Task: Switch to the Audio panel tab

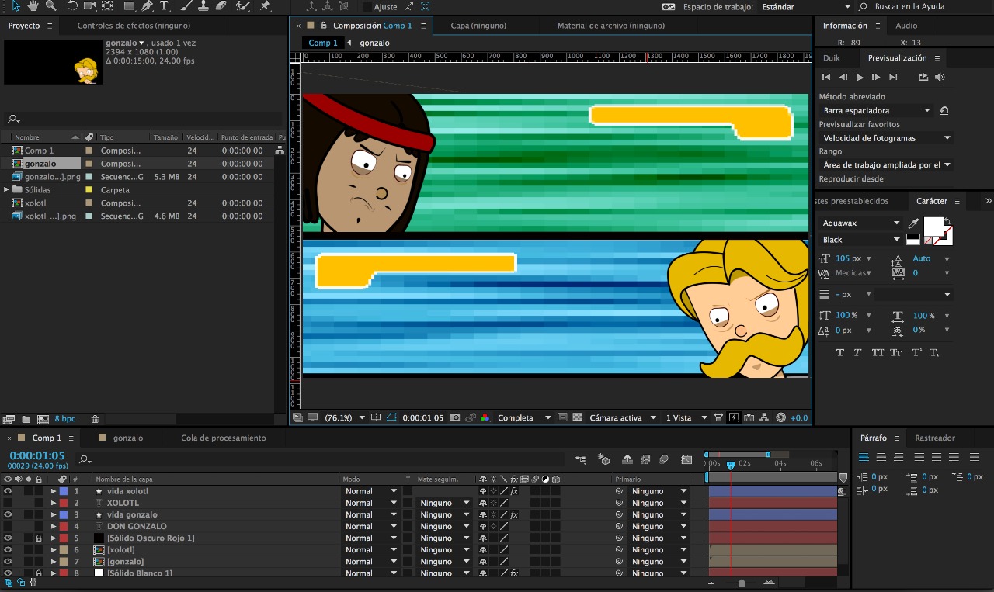Action: [905, 26]
